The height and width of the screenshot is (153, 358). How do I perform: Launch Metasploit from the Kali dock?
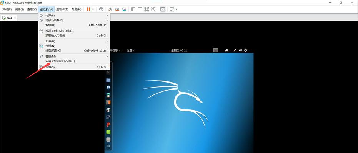point(108,87)
